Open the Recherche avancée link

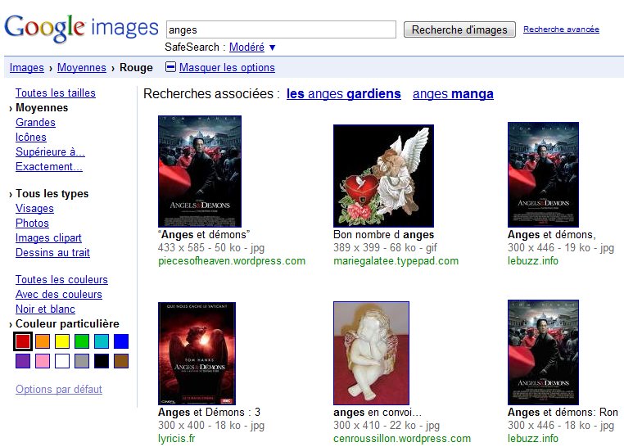click(561, 29)
